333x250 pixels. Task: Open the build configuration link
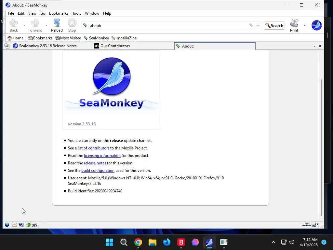pyautogui.click(x=98, y=171)
